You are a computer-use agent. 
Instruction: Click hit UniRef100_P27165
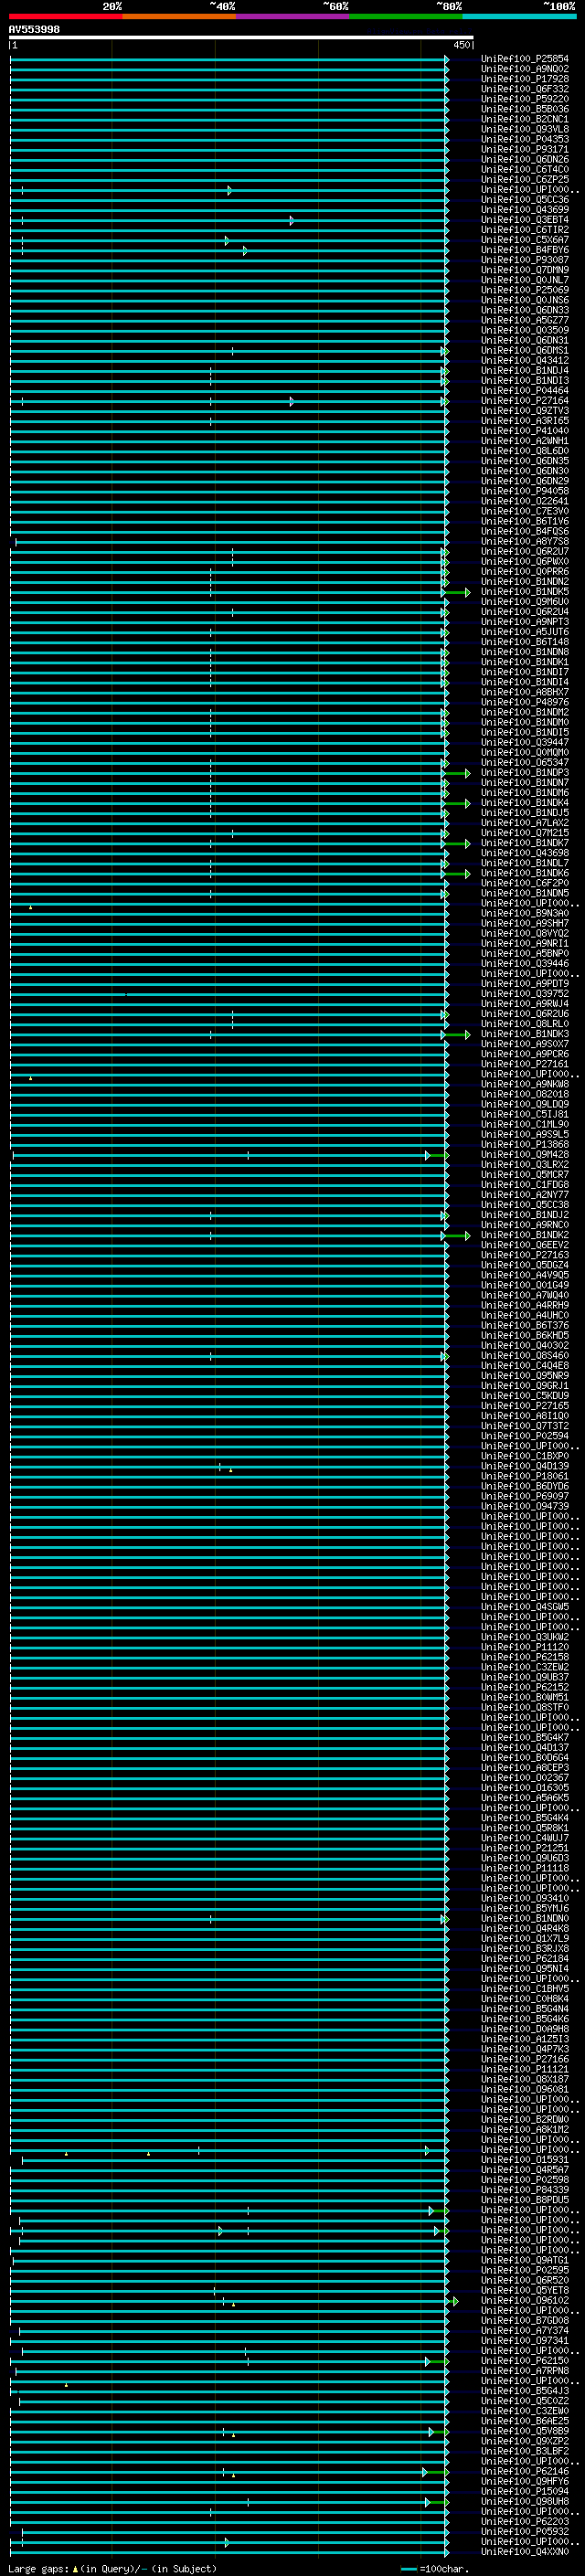[x=525, y=1406]
